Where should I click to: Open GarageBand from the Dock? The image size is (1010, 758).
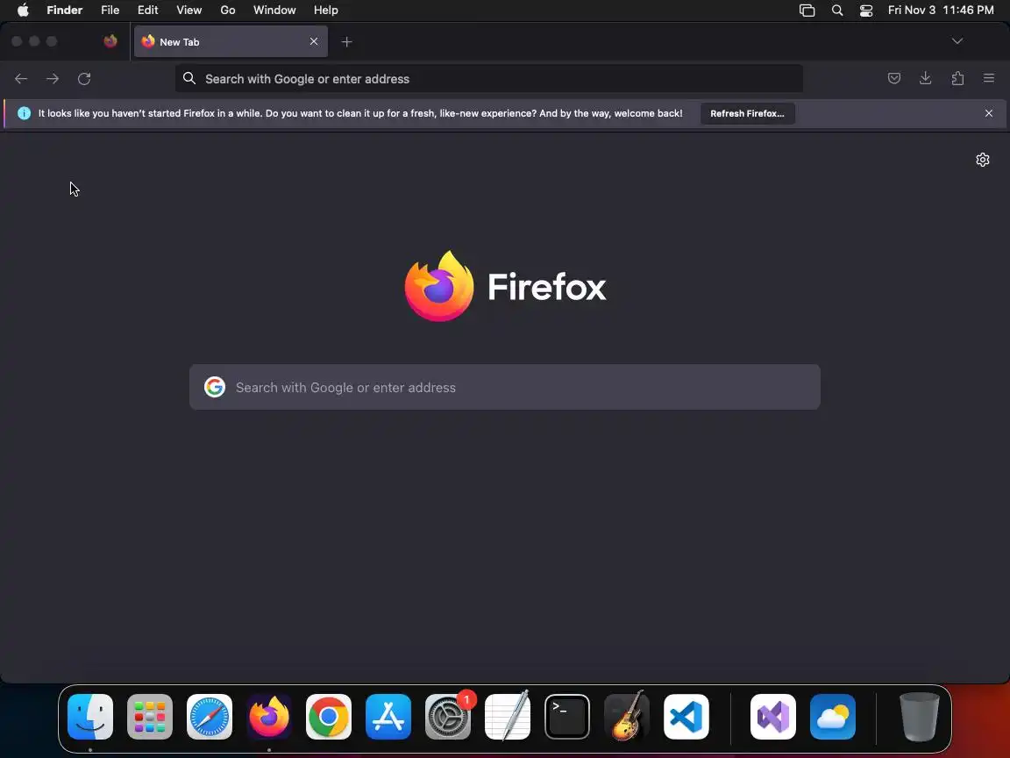click(627, 717)
